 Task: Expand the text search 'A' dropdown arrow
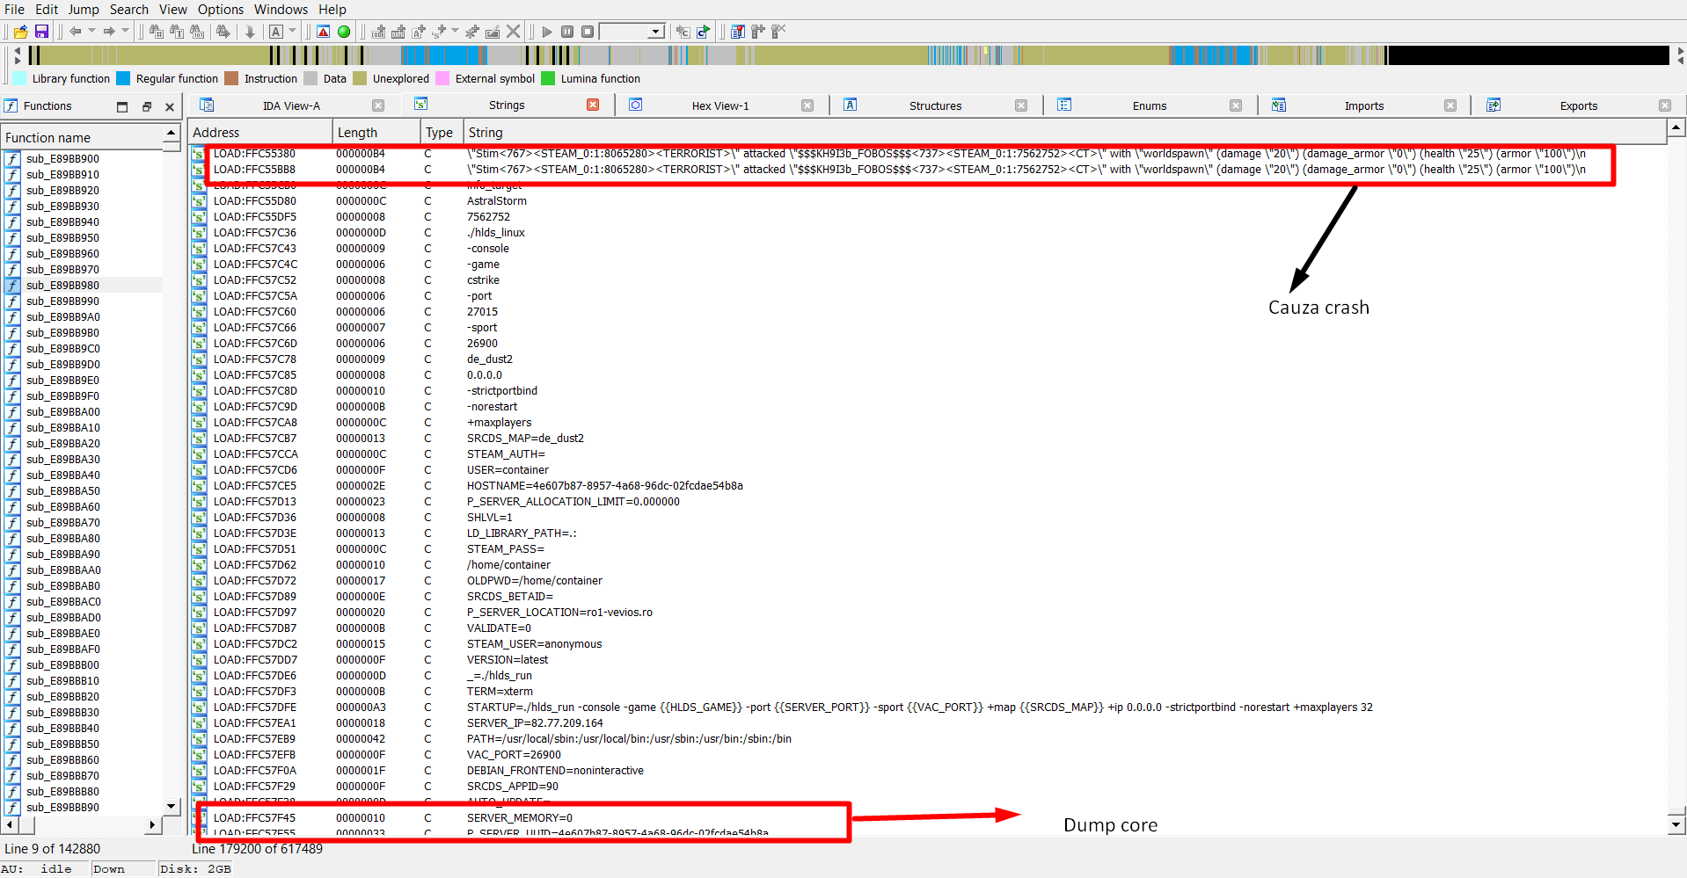pos(293,32)
